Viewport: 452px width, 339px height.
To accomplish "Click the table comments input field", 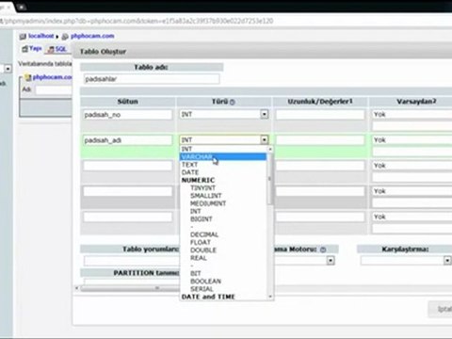I will pyautogui.click(x=132, y=261).
